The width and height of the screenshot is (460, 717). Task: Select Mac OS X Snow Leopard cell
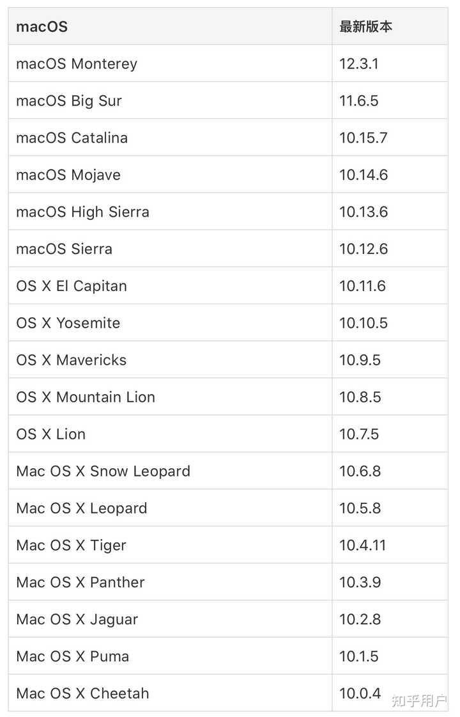(103, 471)
